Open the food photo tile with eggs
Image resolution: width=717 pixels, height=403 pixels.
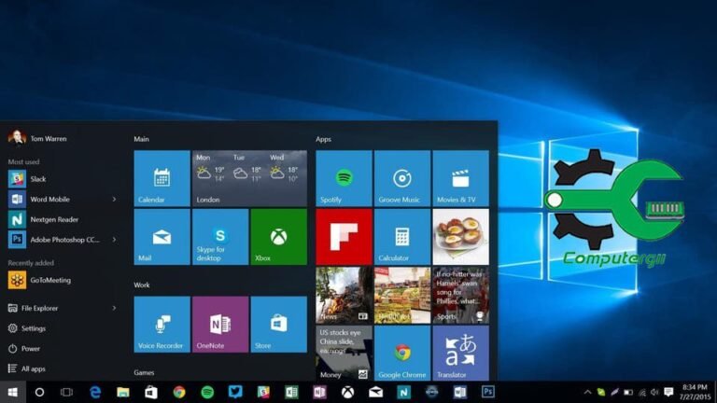point(461,237)
